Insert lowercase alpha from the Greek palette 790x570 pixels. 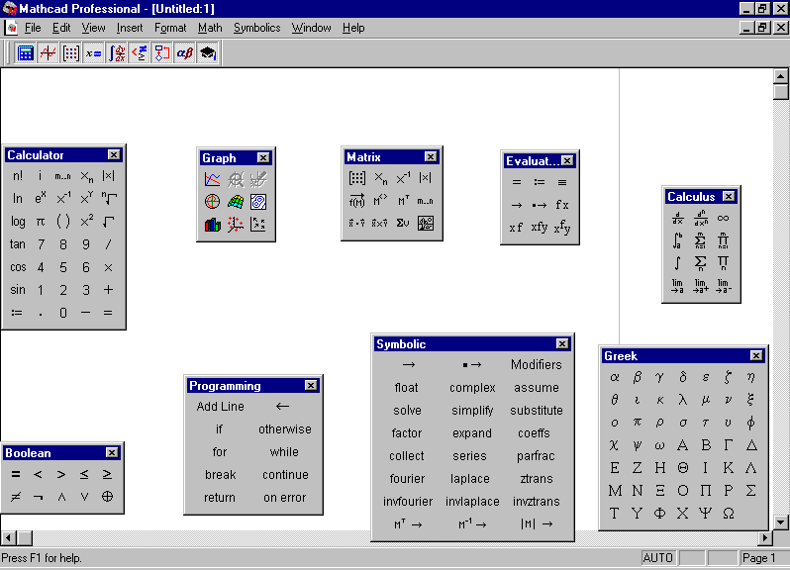[x=615, y=377]
